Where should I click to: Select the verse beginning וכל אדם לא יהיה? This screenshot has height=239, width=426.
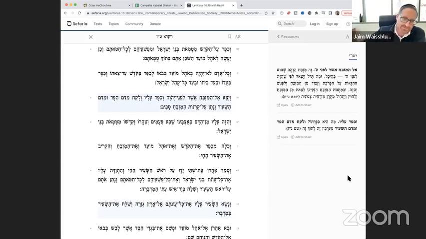(164, 78)
